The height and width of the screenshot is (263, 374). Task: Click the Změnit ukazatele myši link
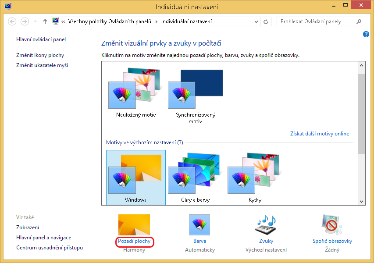pos(42,65)
